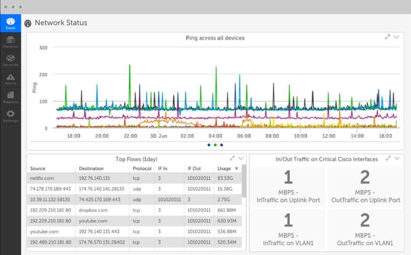
Task: Click the 83.53G usage value
Action: (x=225, y=178)
